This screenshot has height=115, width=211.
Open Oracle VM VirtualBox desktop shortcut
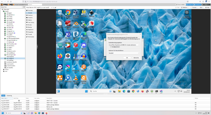76,14
